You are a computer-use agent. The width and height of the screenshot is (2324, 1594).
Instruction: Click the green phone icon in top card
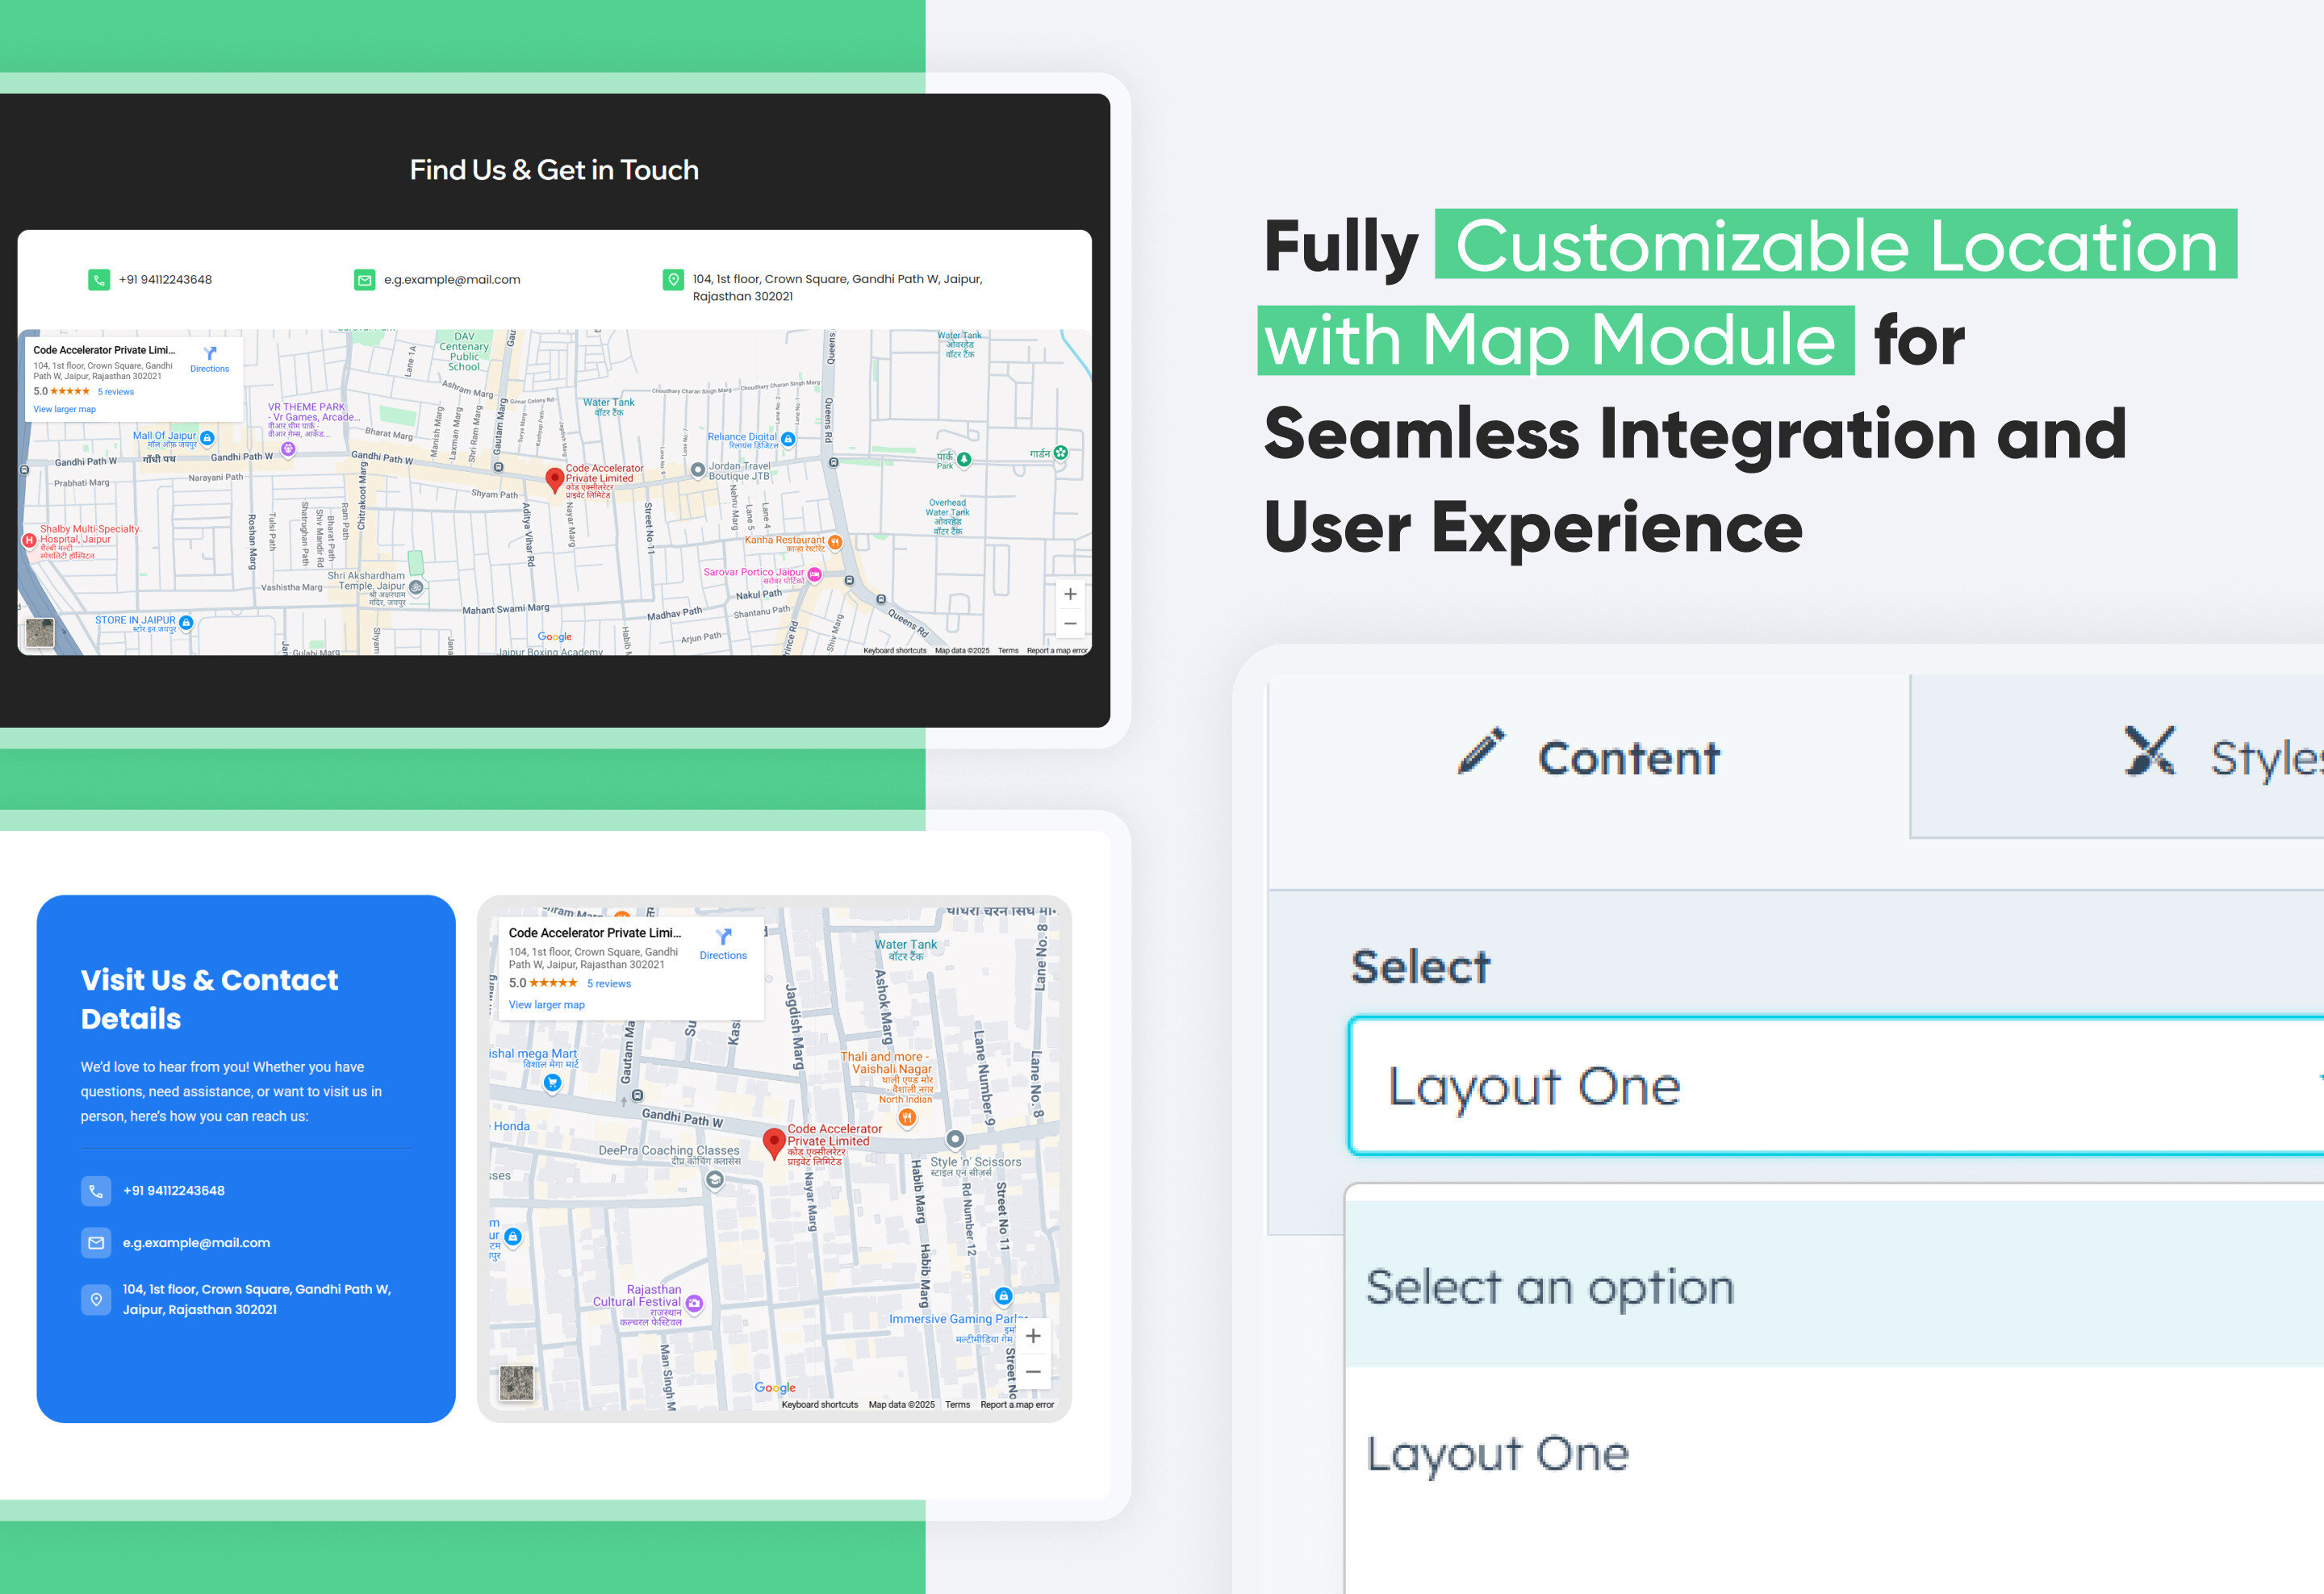pos(98,280)
